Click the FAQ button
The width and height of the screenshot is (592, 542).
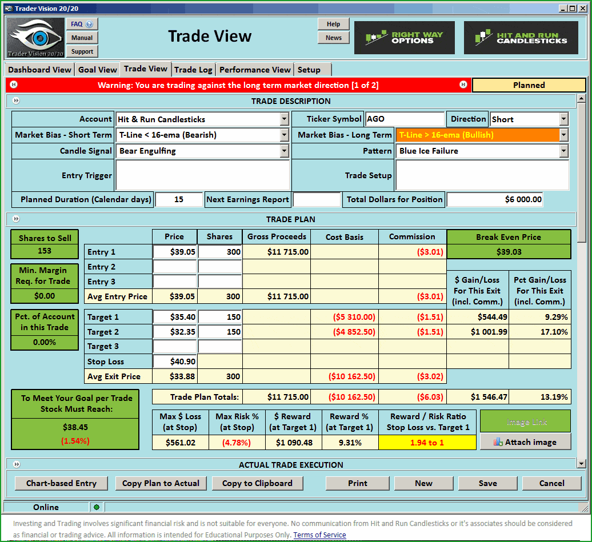click(82, 24)
